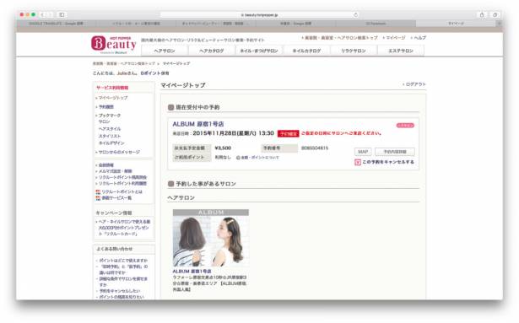Click 予約した事があるサロン section heading
The image size is (519, 323).
tap(206, 184)
